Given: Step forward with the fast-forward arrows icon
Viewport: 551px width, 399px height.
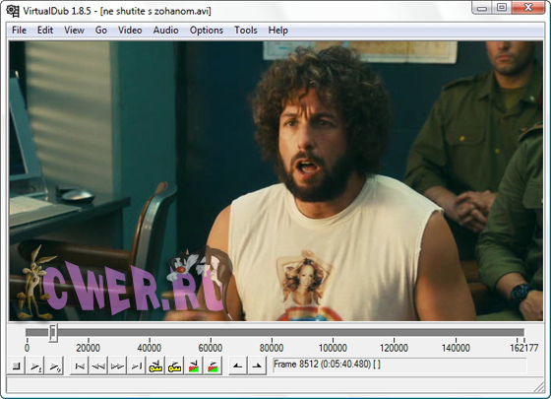Looking at the screenshot, I should 118,366.
